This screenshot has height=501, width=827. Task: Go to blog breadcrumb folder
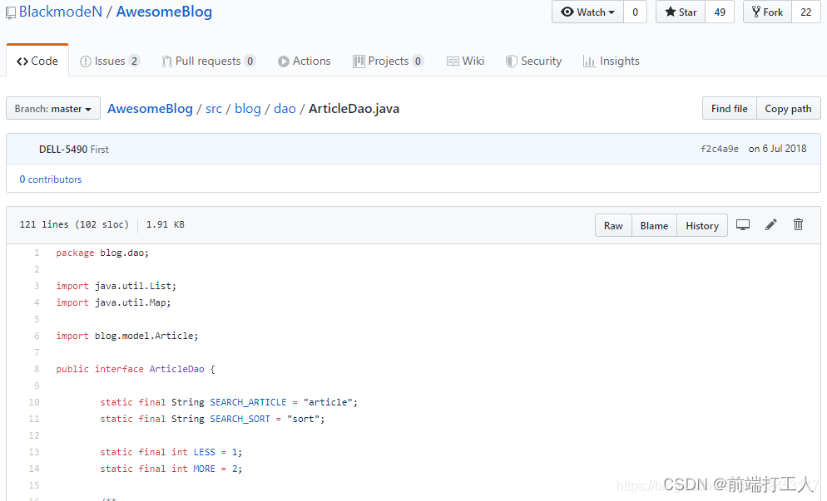tap(248, 109)
